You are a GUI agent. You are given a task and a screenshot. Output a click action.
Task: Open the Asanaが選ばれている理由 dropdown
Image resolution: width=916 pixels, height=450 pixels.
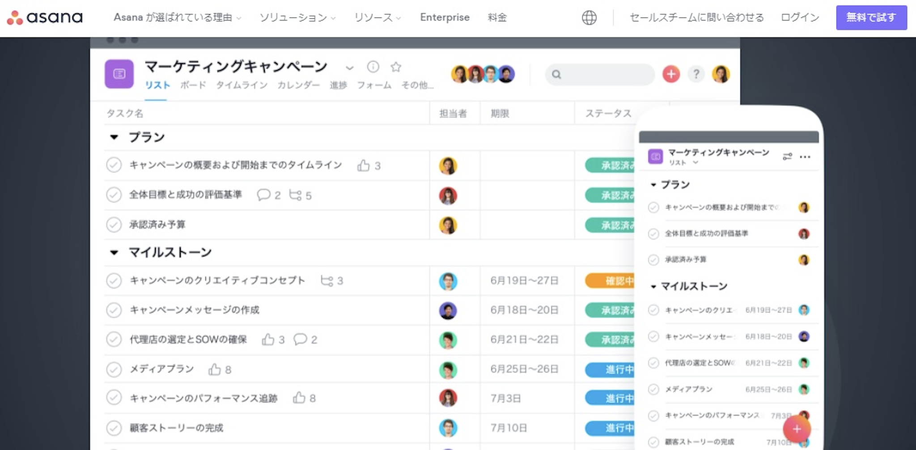pyautogui.click(x=176, y=18)
